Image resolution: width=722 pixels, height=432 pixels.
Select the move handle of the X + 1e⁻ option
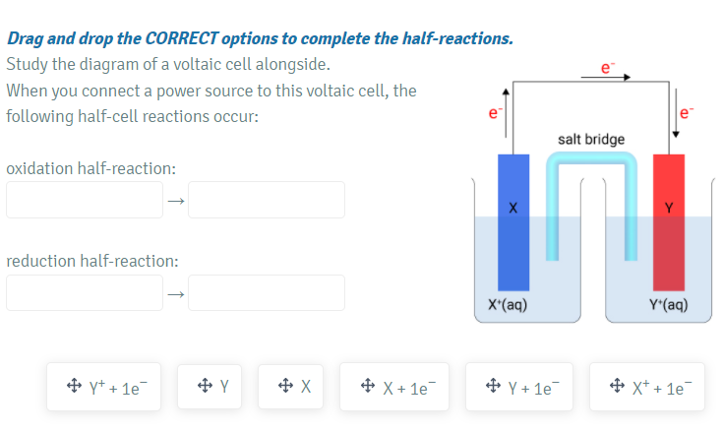(x=367, y=387)
